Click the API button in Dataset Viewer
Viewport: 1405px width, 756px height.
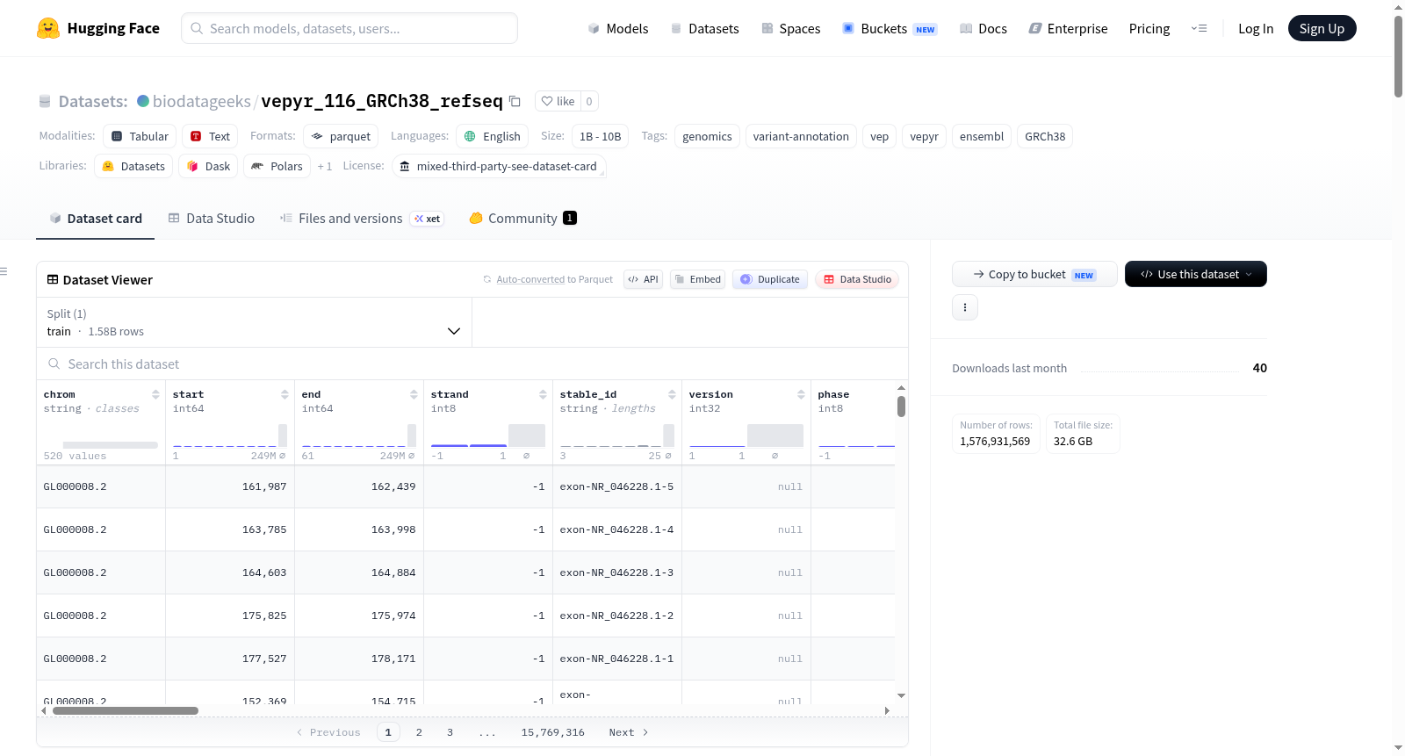tap(643, 279)
